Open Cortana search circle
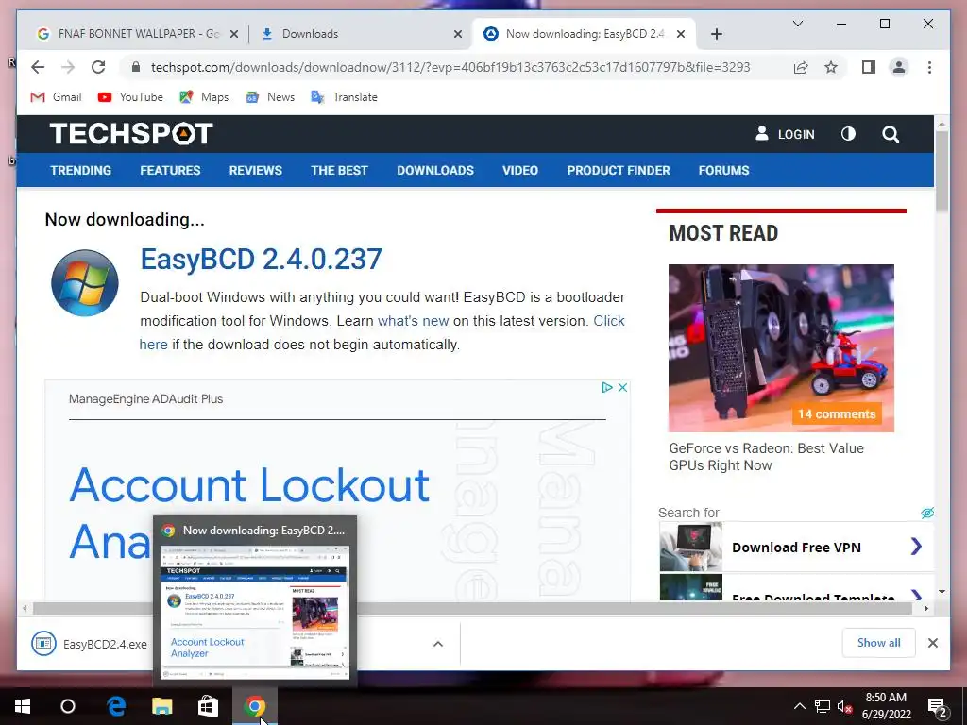The height and width of the screenshot is (725, 967). click(x=68, y=706)
